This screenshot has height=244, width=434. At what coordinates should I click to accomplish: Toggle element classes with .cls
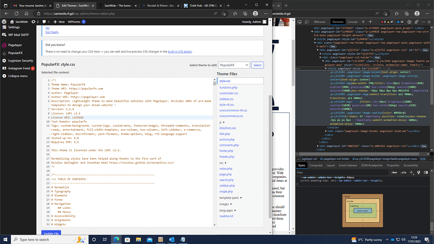(403, 172)
